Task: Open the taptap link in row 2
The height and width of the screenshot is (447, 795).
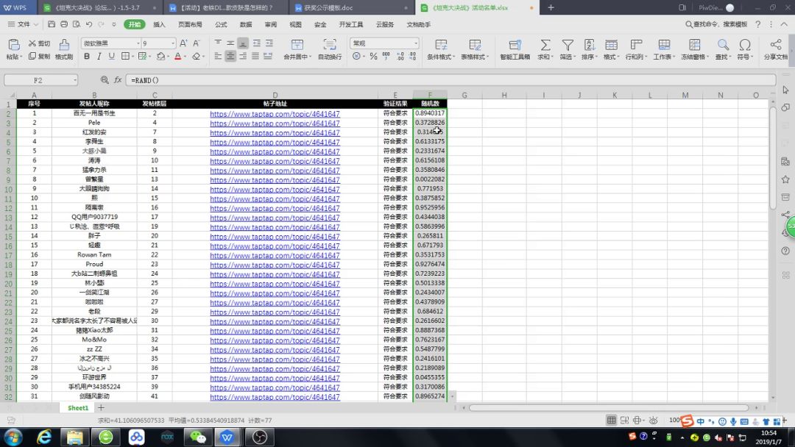Action: pos(275,114)
